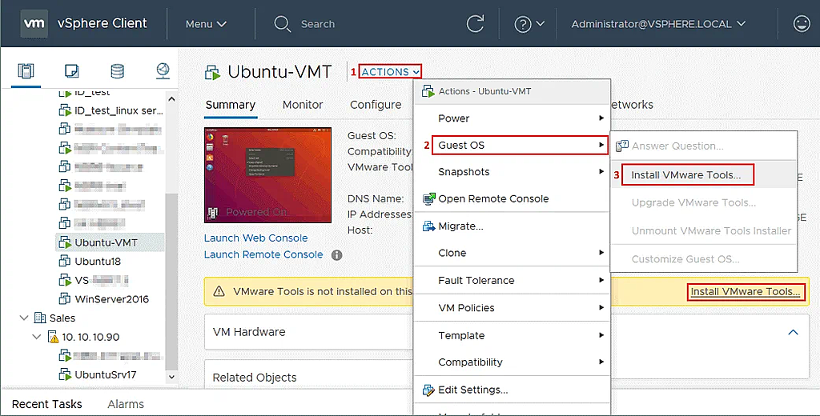820x416 pixels.
Task: Open the Networking inventory view icon
Action: [x=163, y=71]
